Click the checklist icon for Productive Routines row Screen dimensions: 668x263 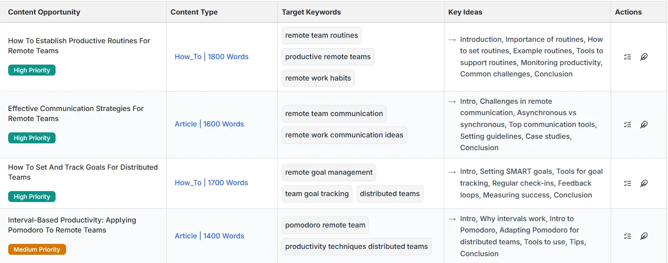click(627, 57)
